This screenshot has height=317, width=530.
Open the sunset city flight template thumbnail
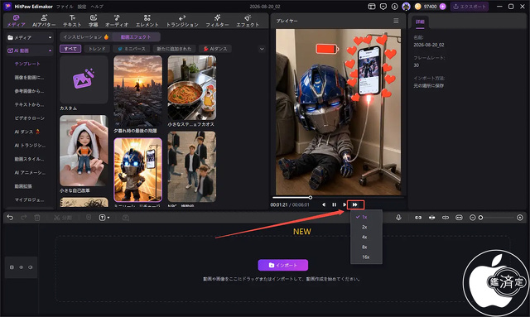[138, 91]
